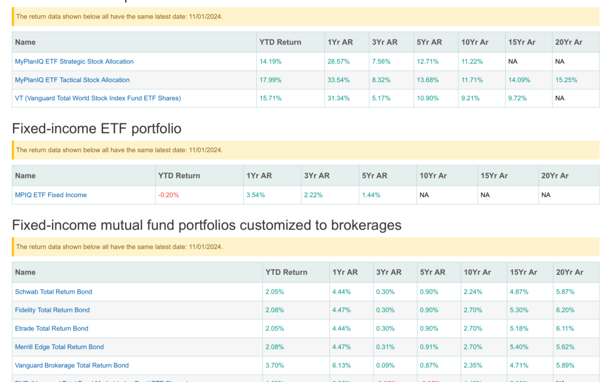
Task: Open MPIQ ETF Fixed Income link
Action: 51,195
